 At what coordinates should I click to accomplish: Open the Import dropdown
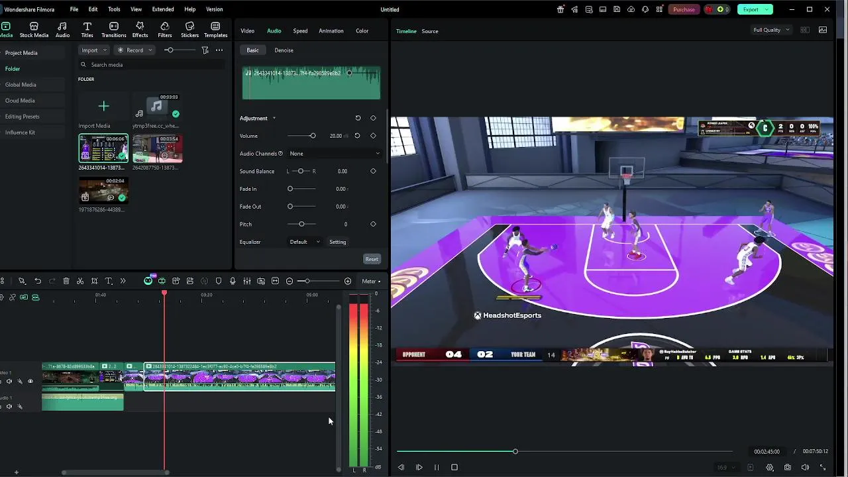[93, 50]
